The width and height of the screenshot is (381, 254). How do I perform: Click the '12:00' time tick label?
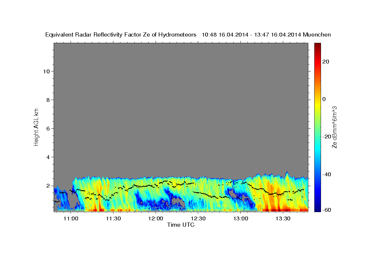156,219
